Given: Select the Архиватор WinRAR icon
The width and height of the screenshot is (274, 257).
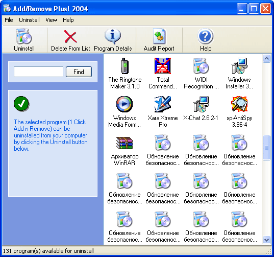Looking at the screenshot, I should (124, 143).
